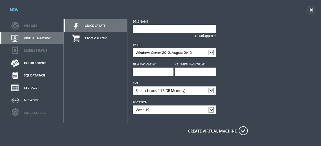Click the LOCATION field label
This screenshot has height=146, width=321.
[x=140, y=102]
